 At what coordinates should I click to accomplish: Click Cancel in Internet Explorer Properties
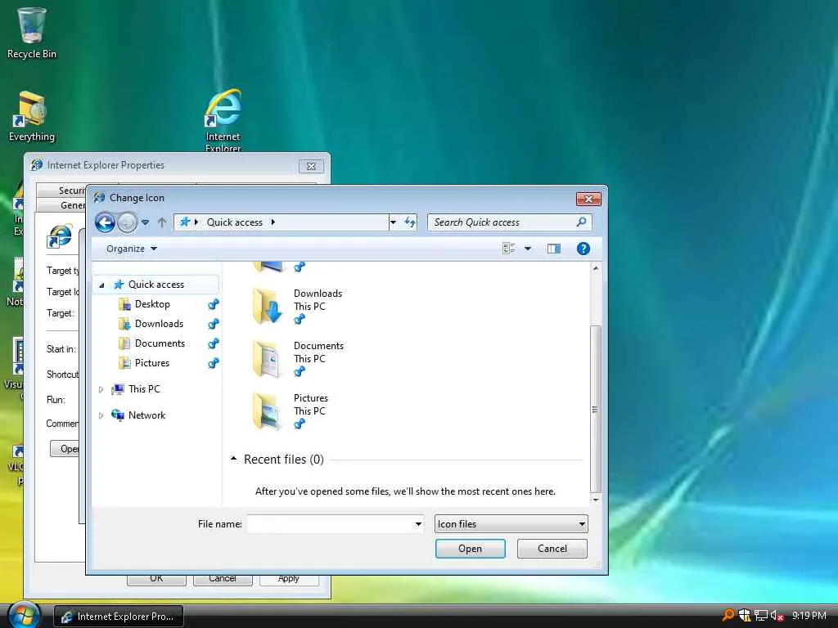click(223, 580)
